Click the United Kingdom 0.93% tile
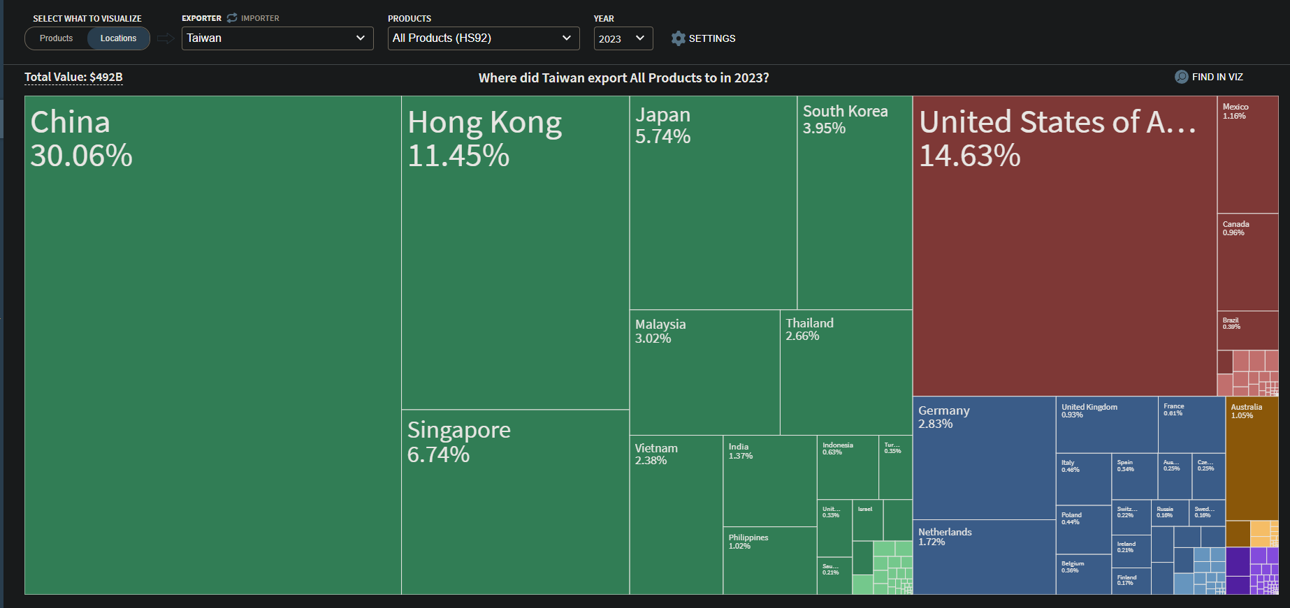Viewport: 1290px width, 608px height. click(x=1107, y=424)
